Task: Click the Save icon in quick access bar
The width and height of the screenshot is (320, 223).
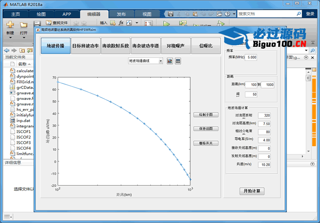Action: click(x=171, y=14)
